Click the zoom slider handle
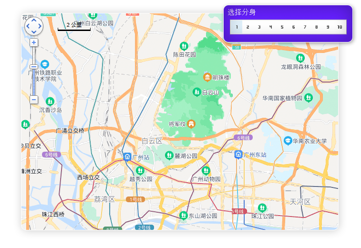This screenshot has height=248, width=361. tap(34, 67)
